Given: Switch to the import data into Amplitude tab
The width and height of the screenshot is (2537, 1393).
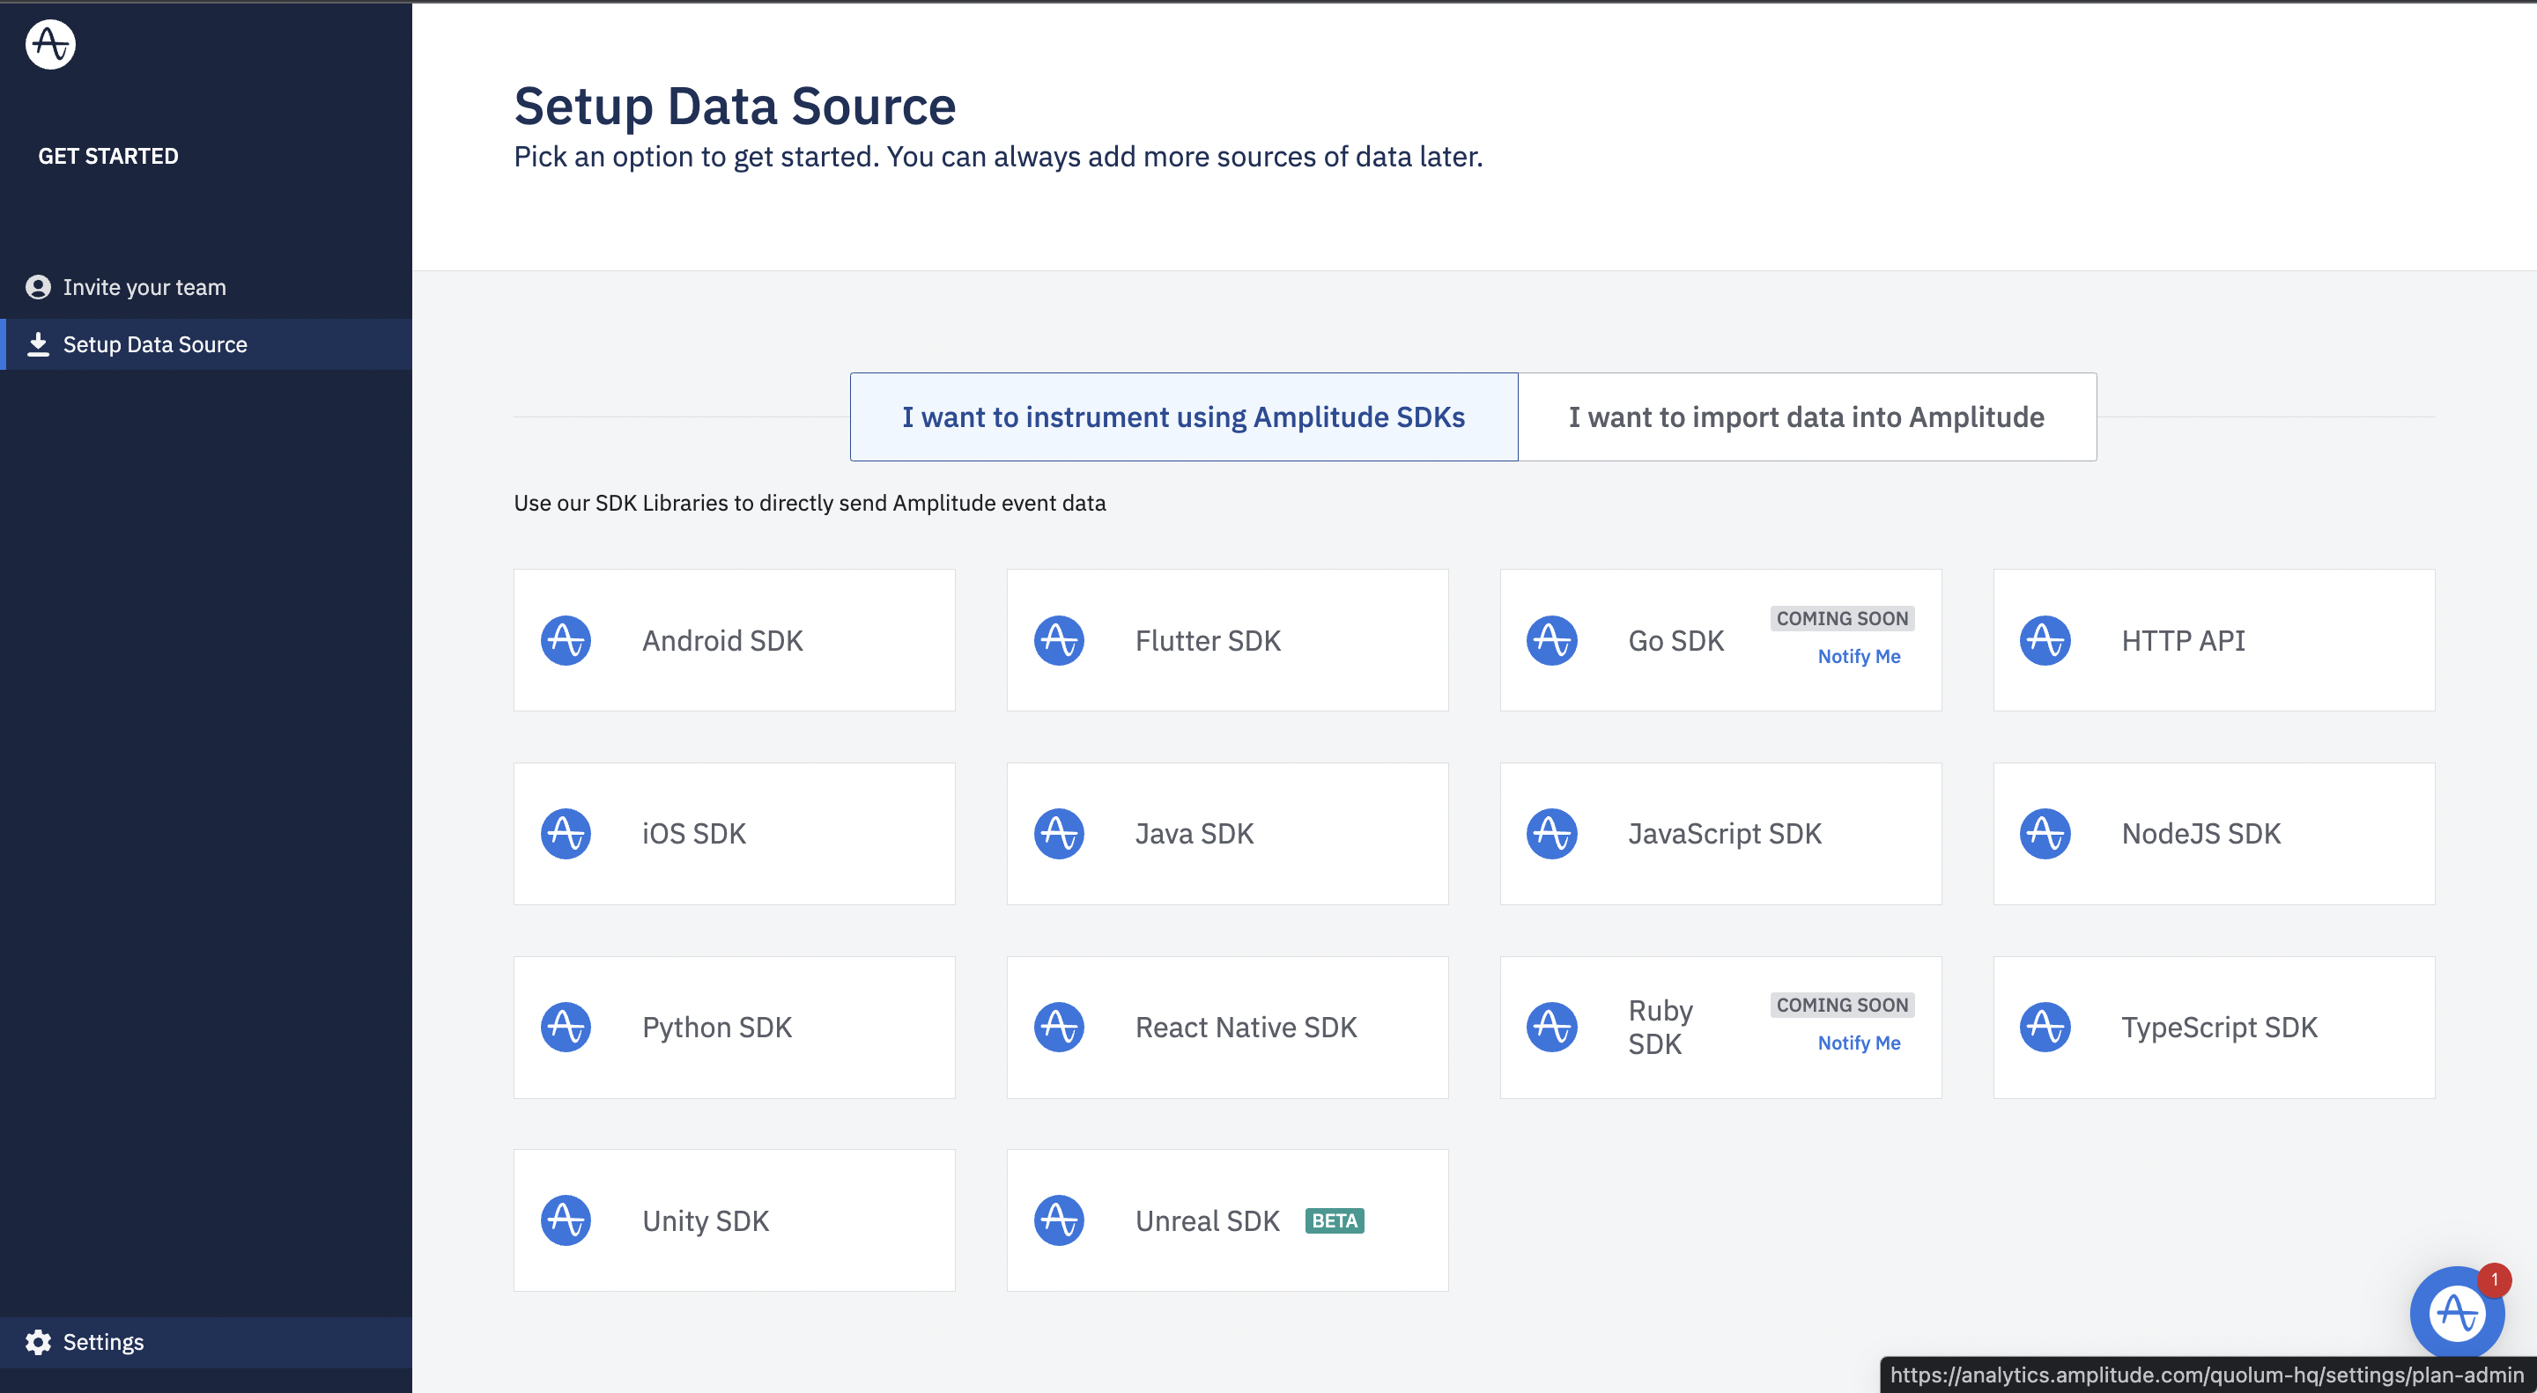Looking at the screenshot, I should (1806, 416).
